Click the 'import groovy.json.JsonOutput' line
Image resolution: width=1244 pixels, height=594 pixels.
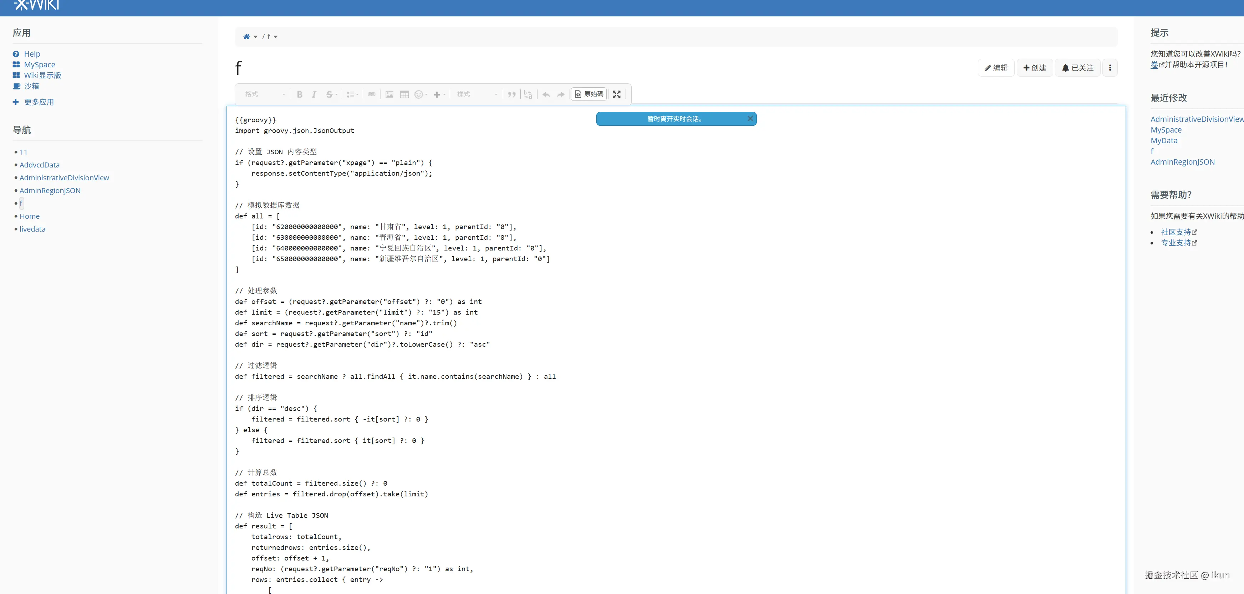(x=295, y=131)
